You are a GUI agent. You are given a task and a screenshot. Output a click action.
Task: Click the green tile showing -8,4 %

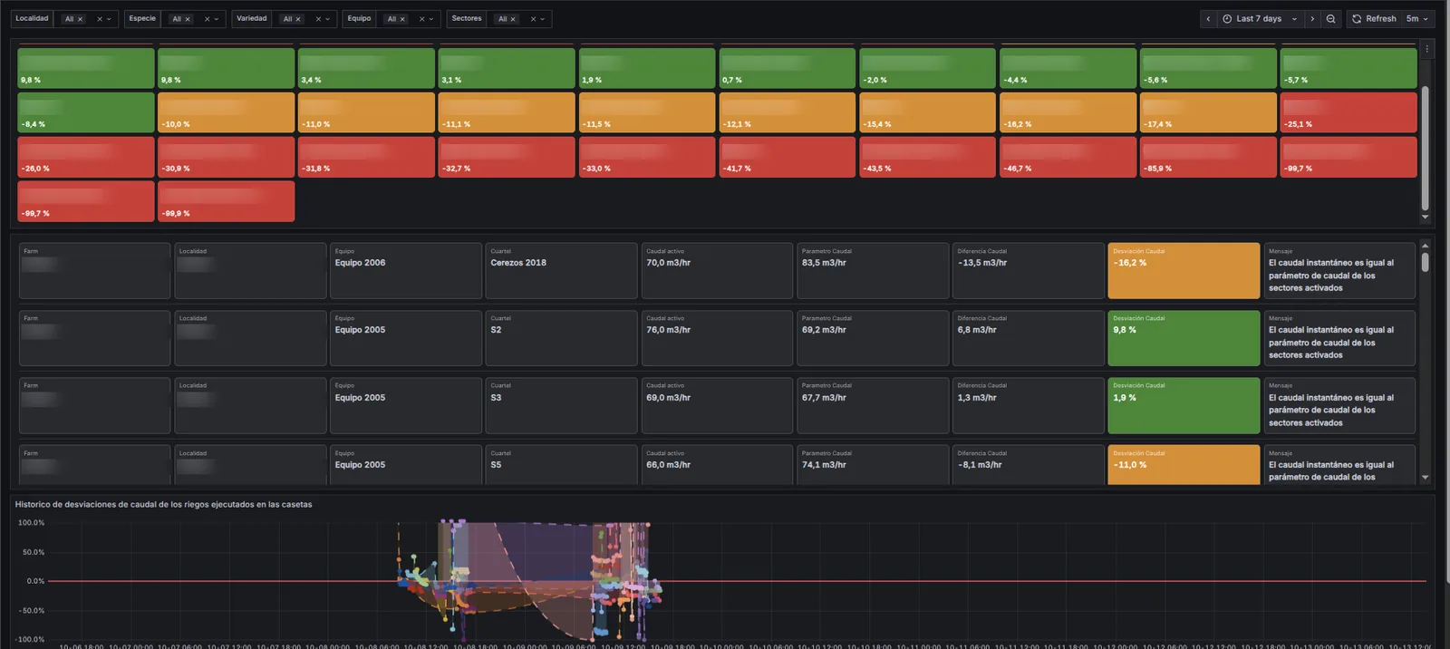tap(86, 112)
